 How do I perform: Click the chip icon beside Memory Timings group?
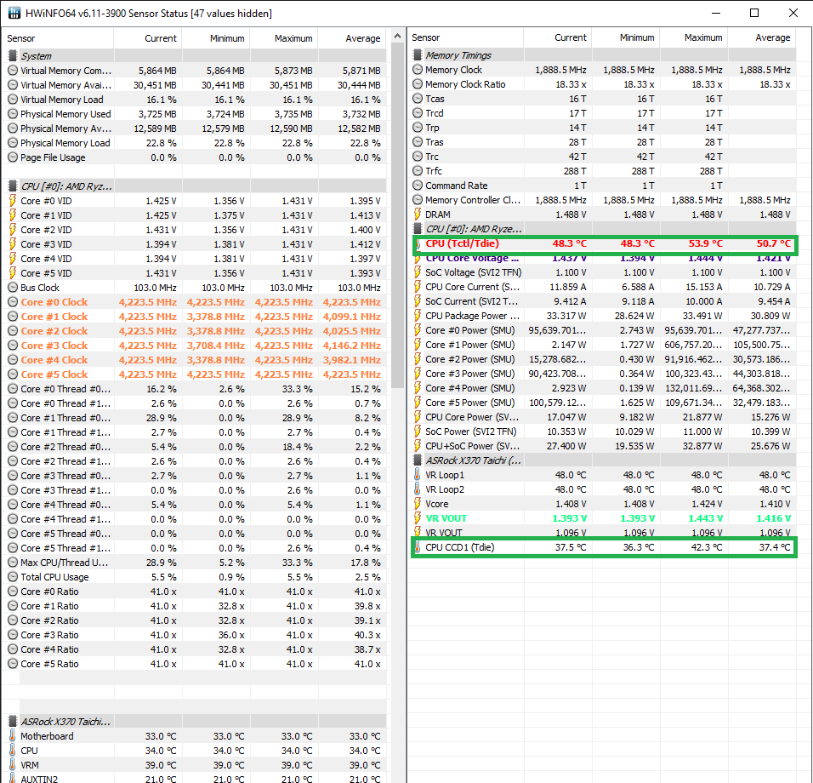tap(418, 55)
